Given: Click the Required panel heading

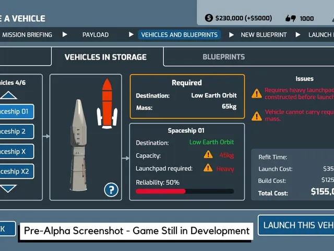Looking at the screenshot, I should (187, 83).
